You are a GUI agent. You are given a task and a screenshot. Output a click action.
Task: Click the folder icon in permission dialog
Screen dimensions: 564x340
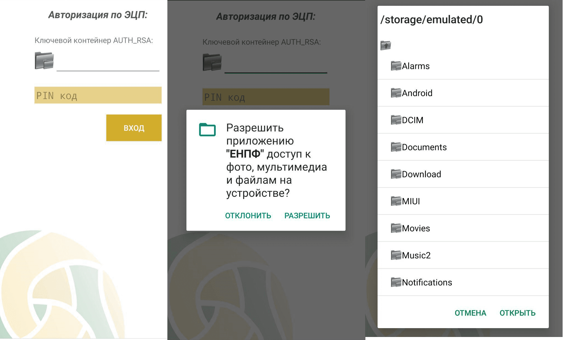point(207,130)
